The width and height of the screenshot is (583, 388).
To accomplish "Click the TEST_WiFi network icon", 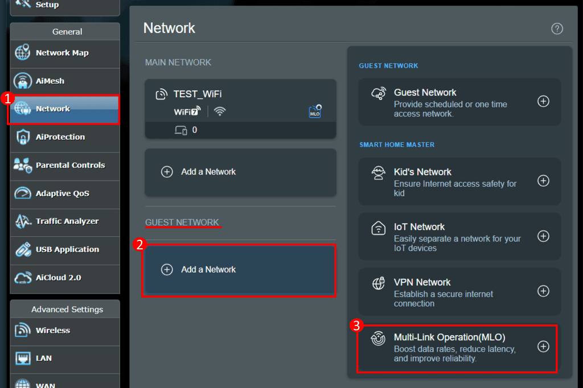I will tap(161, 94).
